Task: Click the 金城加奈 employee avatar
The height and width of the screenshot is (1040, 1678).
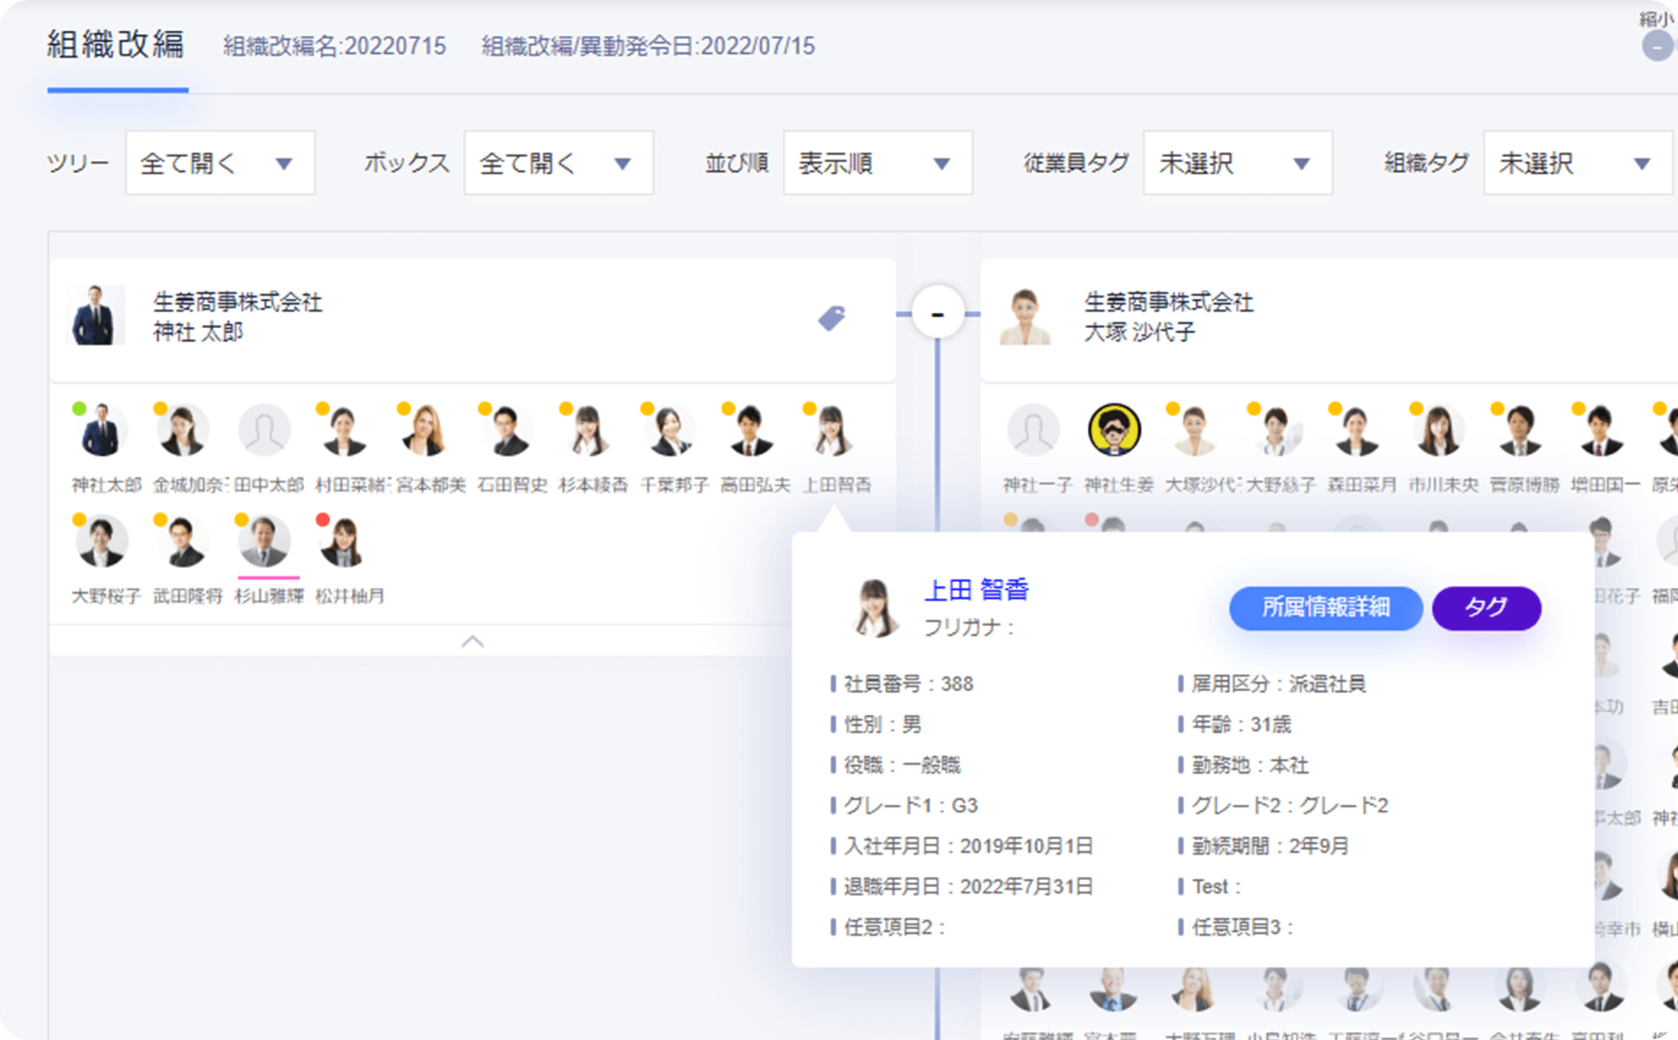Action: (182, 431)
